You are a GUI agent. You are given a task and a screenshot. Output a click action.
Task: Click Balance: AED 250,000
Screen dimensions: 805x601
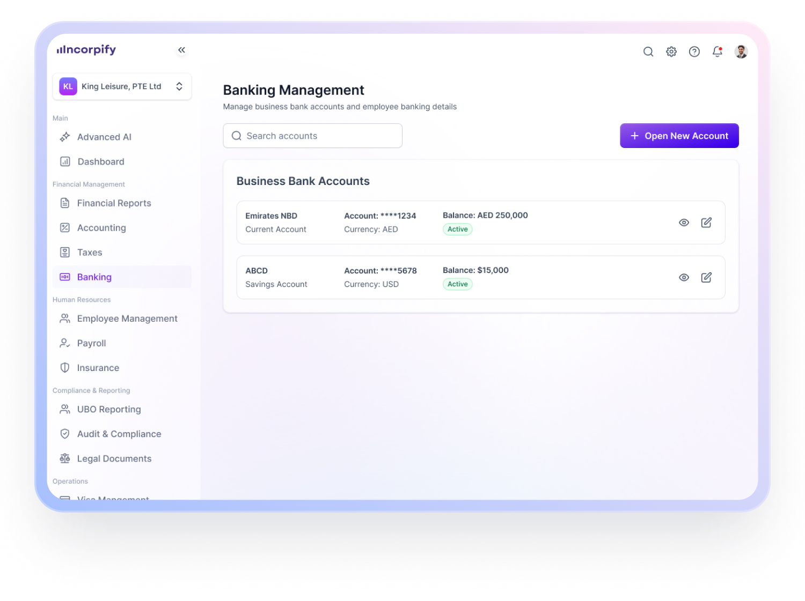485,215
